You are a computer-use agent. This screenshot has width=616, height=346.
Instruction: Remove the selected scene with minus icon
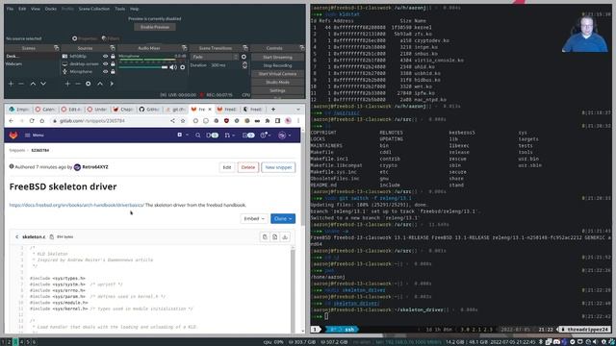click(21, 84)
